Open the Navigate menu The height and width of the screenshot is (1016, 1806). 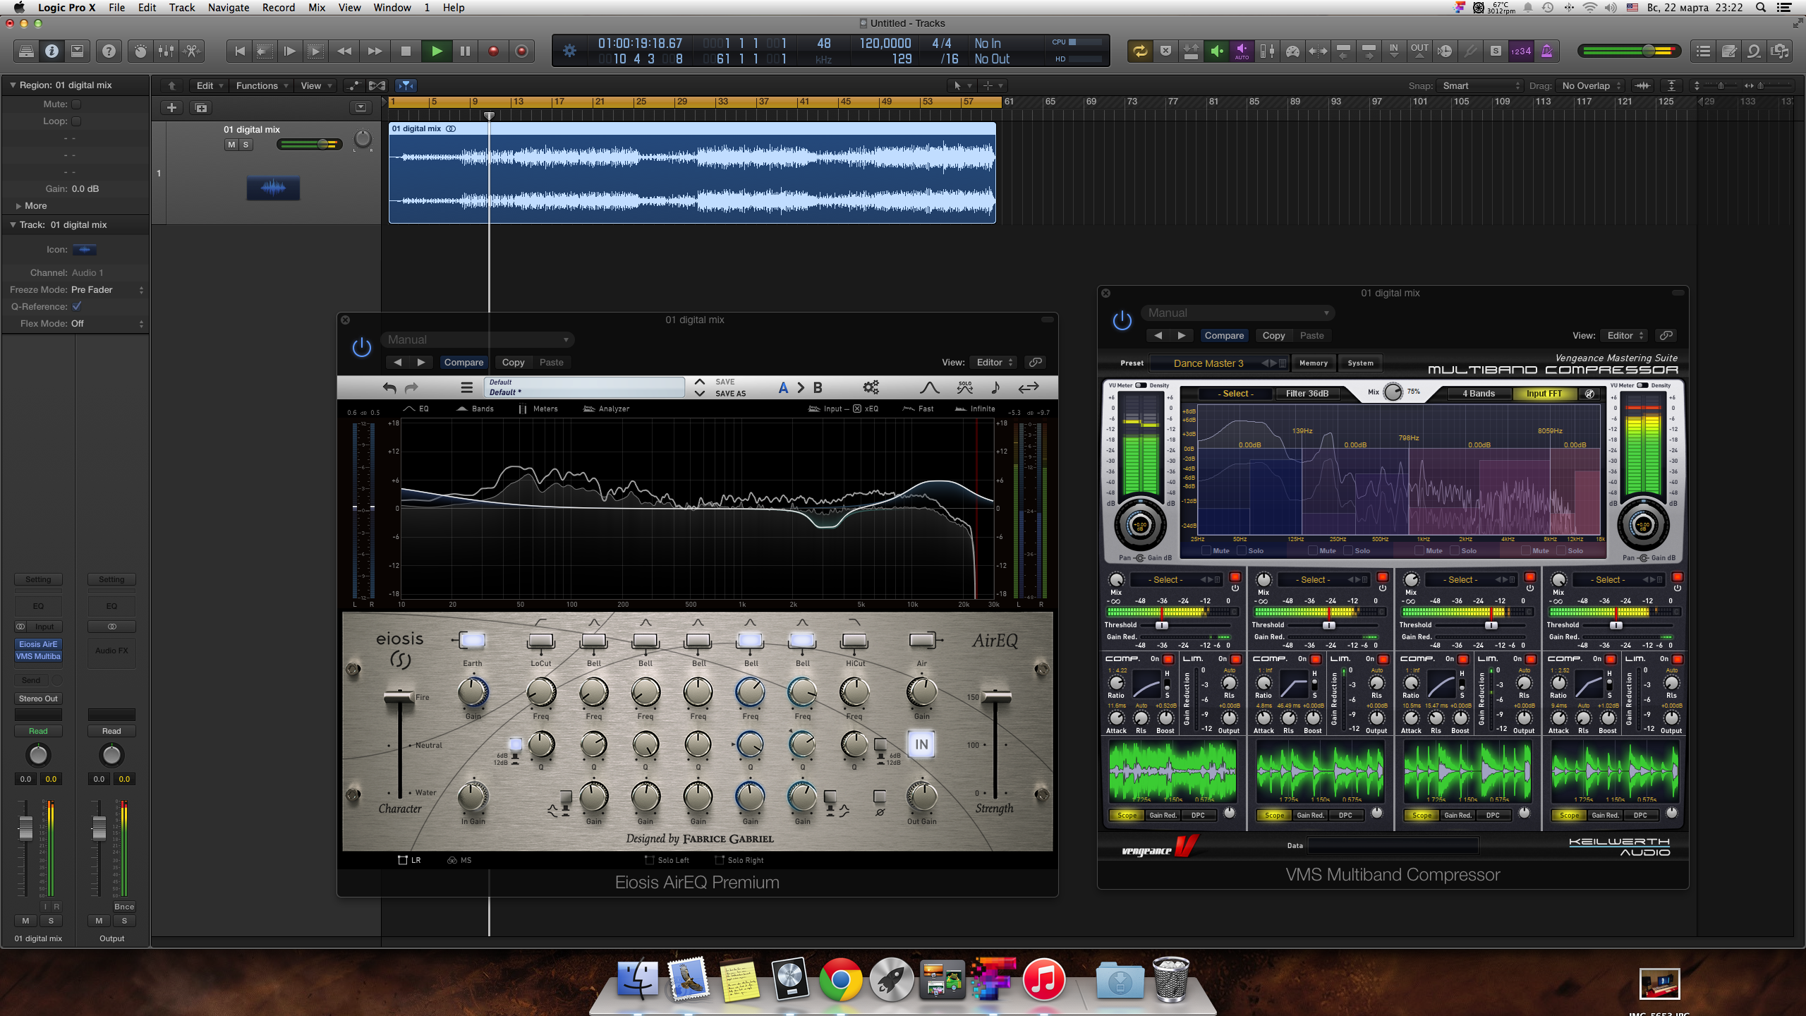pos(228,8)
